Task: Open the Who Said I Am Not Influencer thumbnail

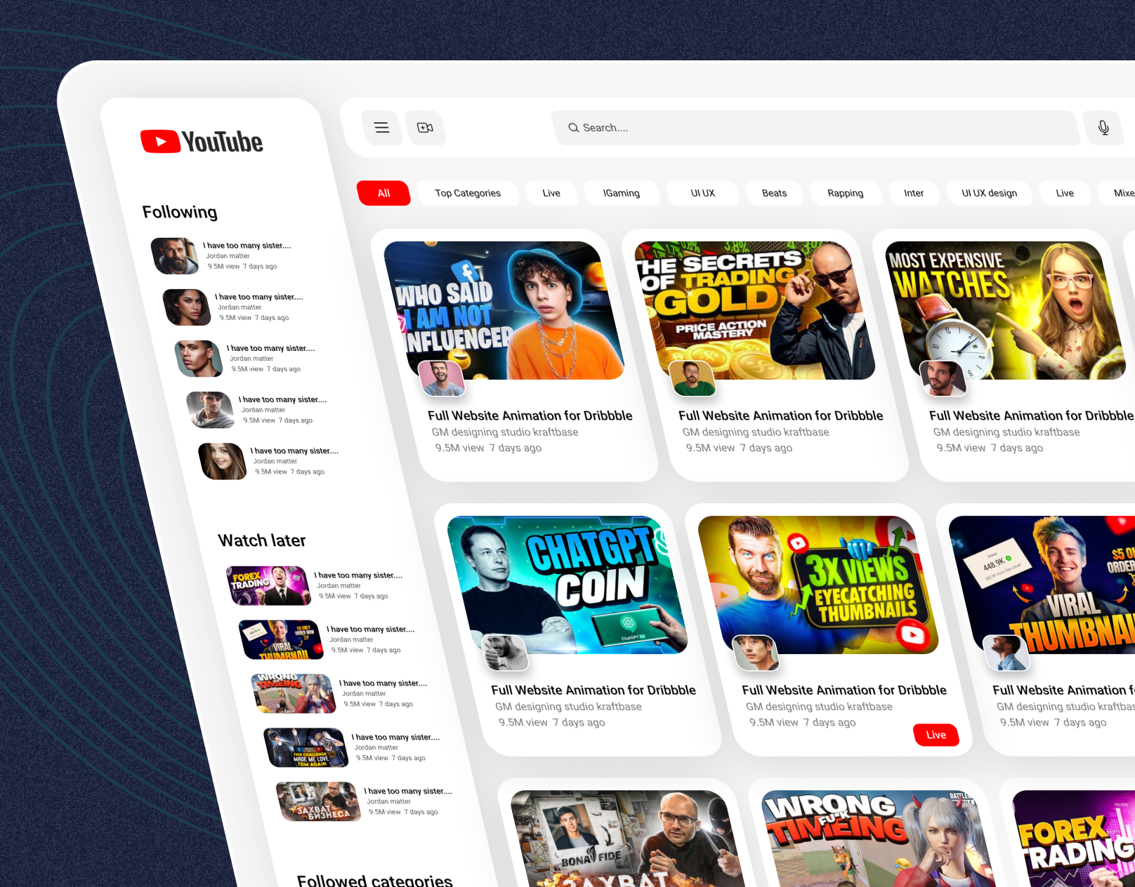Action: pyautogui.click(x=504, y=310)
